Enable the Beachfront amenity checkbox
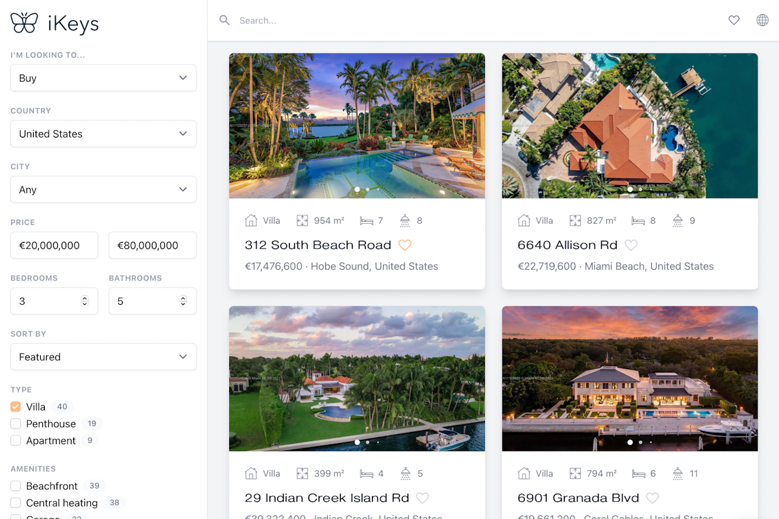The image size is (779, 519). pos(16,486)
